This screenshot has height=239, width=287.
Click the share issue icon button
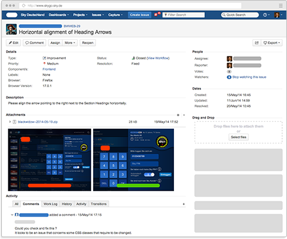click(257, 43)
